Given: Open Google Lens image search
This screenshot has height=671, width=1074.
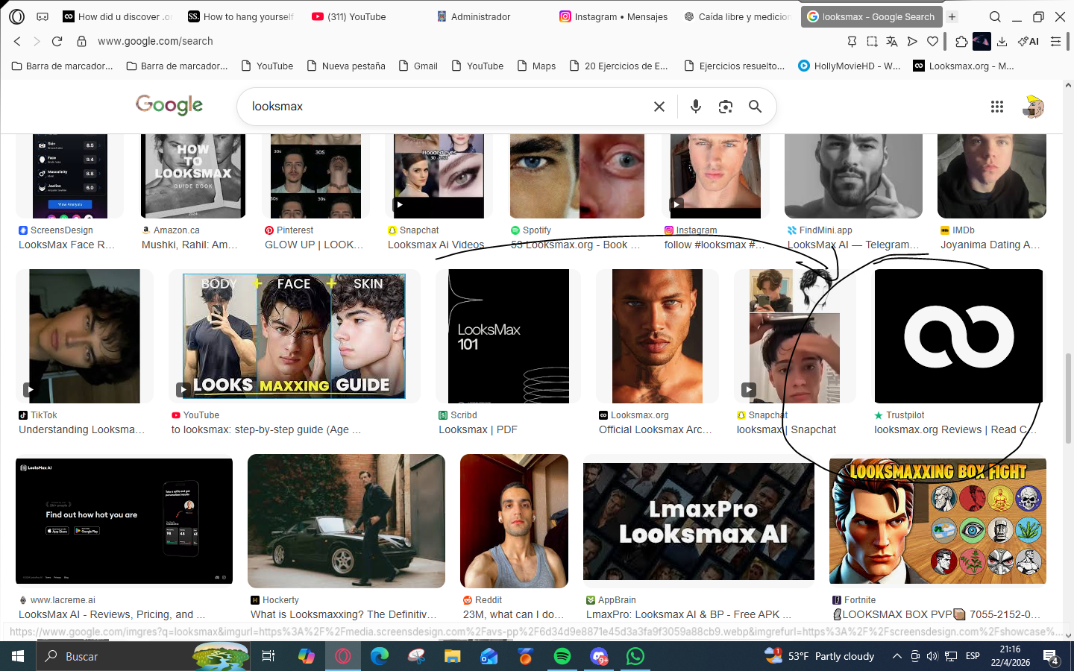Looking at the screenshot, I should pyautogui.click(x=725, y=107).
